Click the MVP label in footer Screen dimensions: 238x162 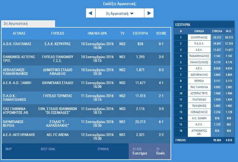tap(9, 149)
